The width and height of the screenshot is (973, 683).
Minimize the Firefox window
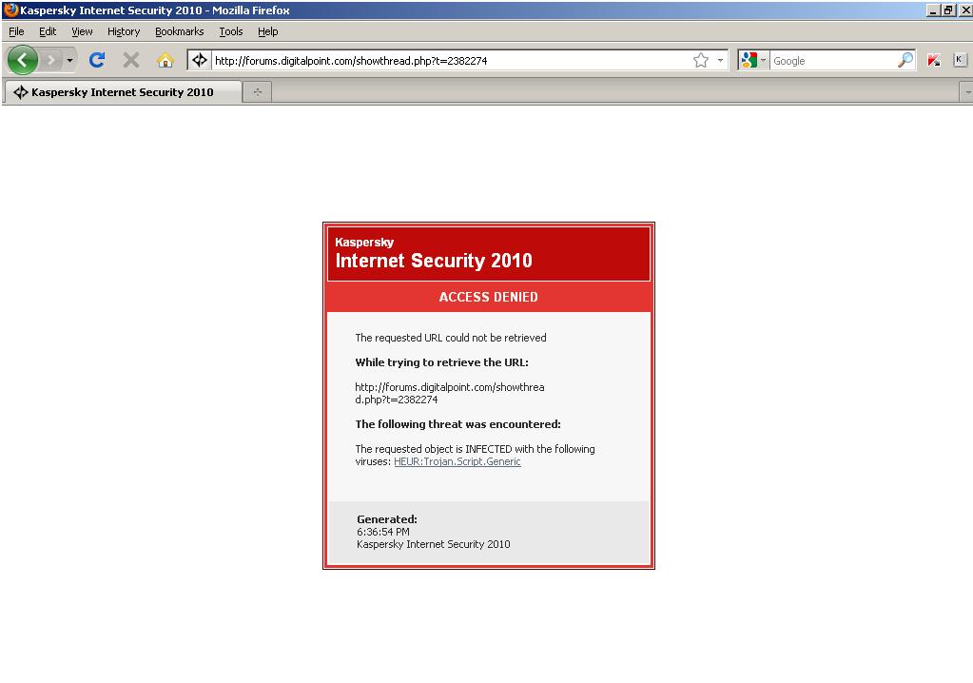(x=932, y=10)
